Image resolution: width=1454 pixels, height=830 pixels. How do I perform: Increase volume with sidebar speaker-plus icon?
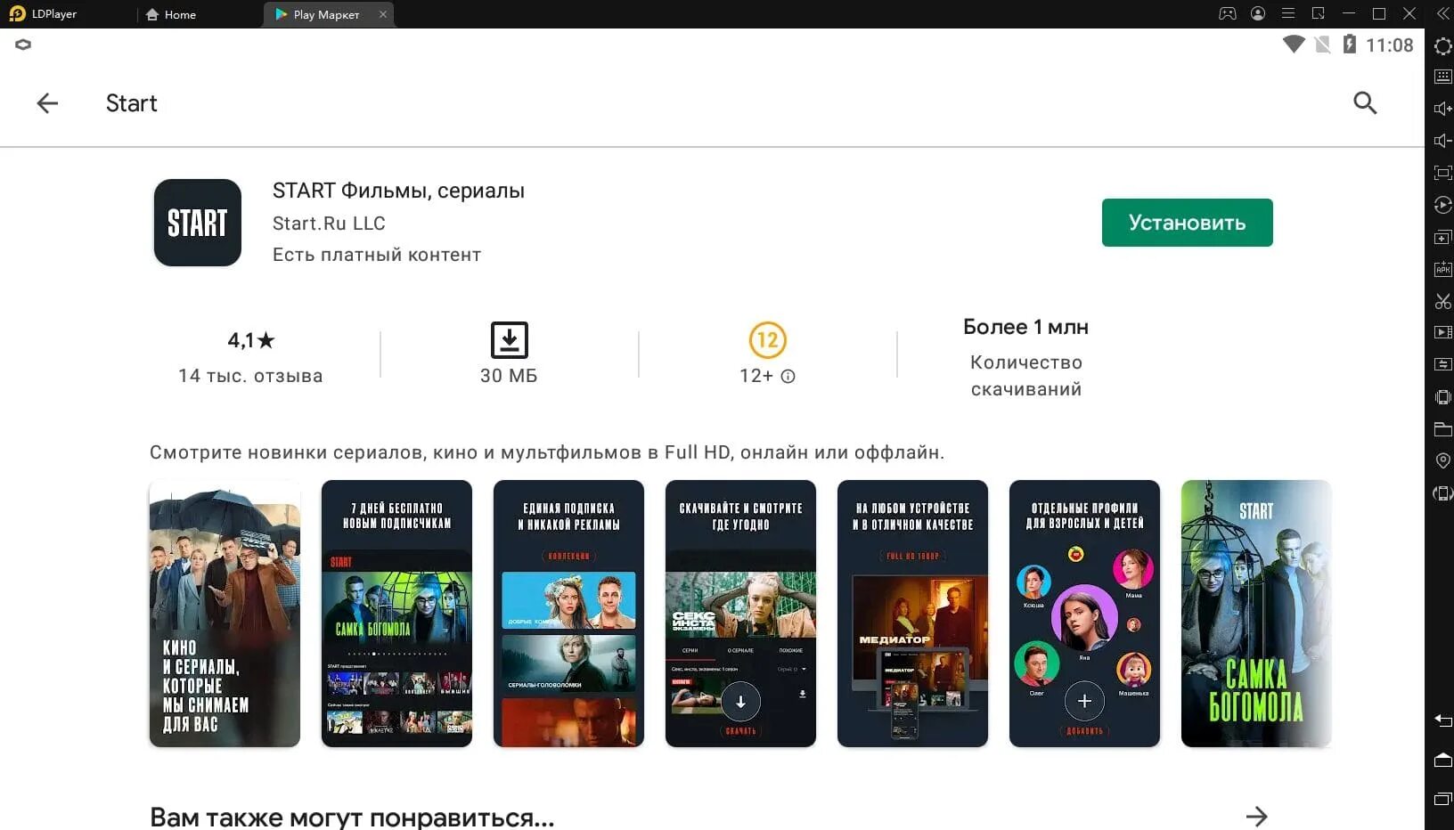click(1442, 109)
